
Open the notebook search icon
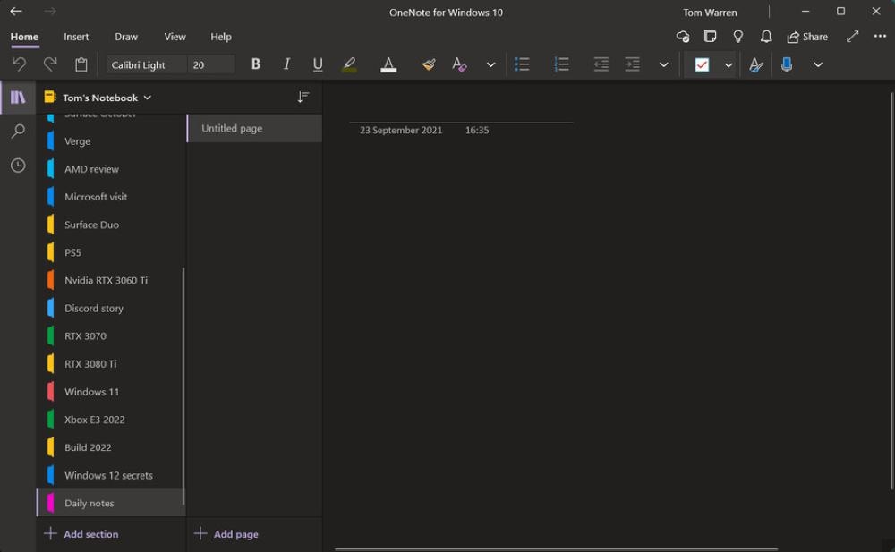(18, 132)
